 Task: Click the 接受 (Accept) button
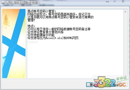point(95,85)
